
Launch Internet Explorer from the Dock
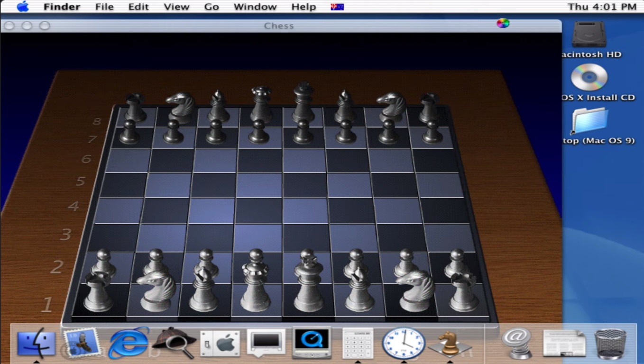coord(129,342)
